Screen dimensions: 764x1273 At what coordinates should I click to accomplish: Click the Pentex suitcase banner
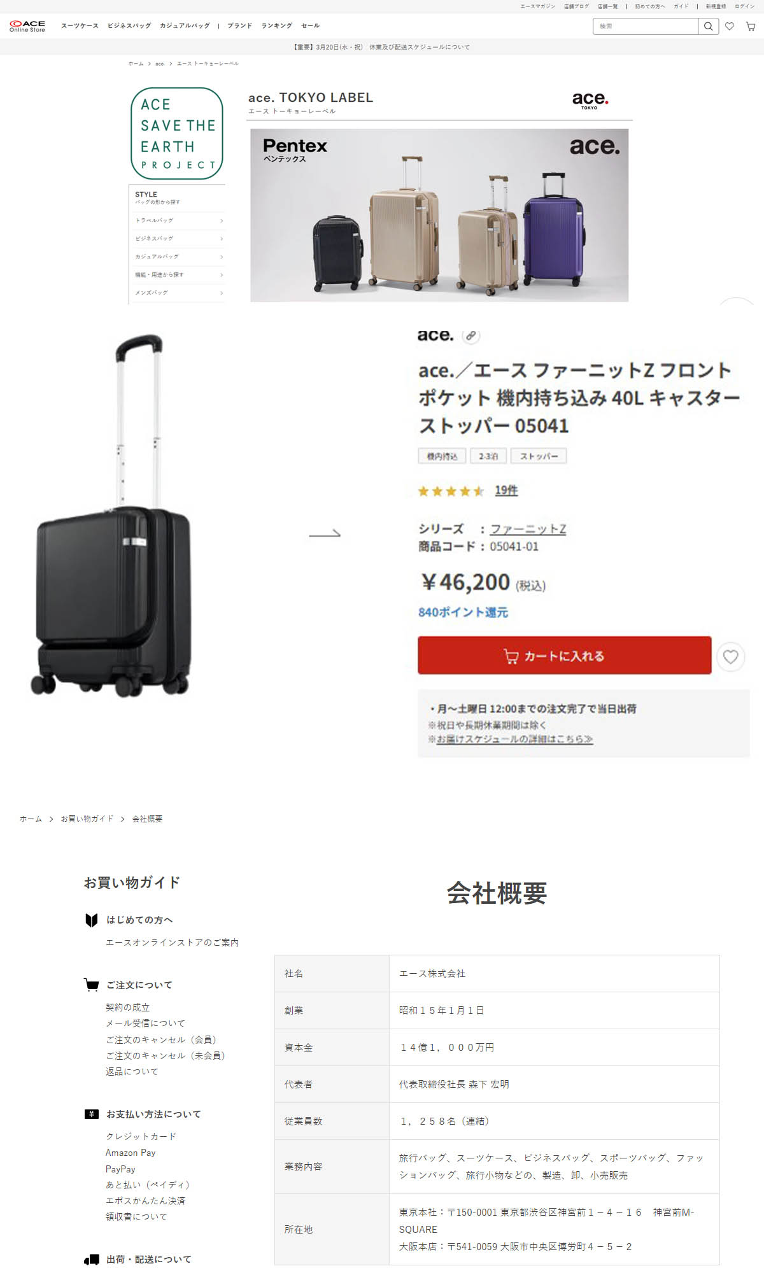coord(439,215)
